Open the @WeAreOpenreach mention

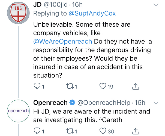[x=62, y=42]
